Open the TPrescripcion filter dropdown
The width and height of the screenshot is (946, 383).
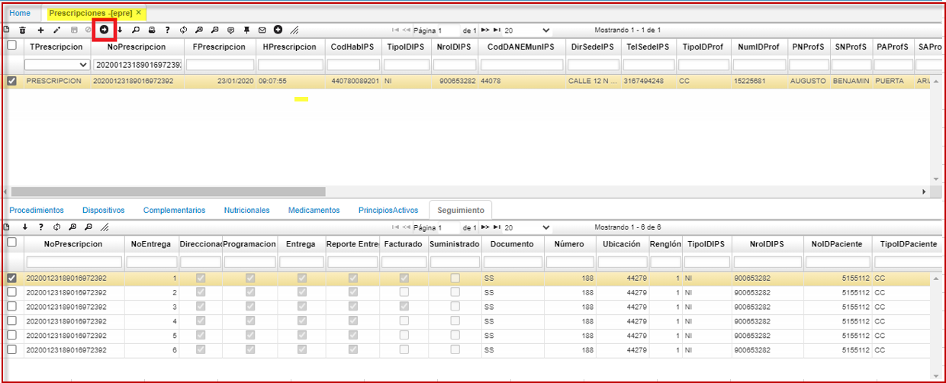click(x=57, y=66)
